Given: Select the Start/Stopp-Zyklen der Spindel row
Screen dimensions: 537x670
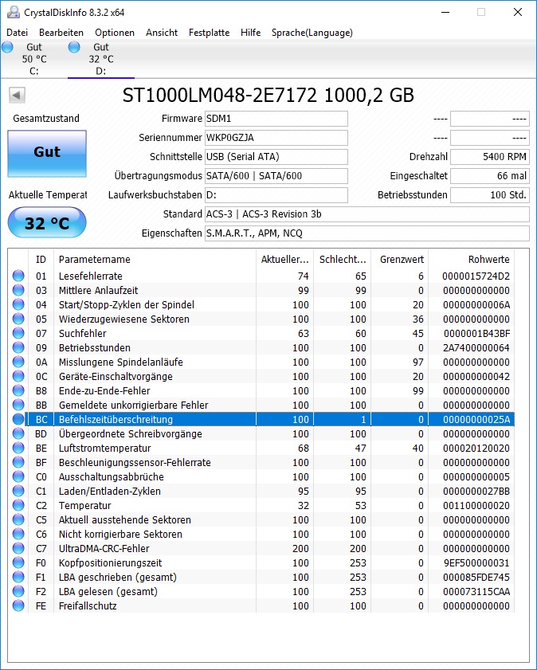Looking at the screenshot, I should pos(261,304).
